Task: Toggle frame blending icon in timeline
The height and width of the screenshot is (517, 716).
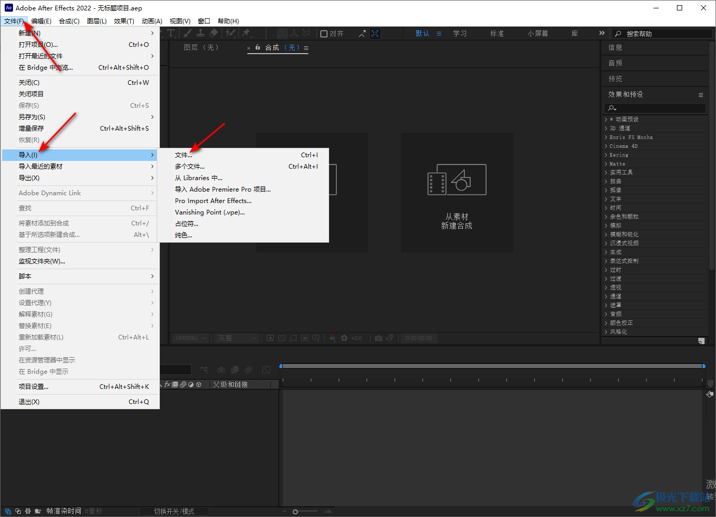Action: tap(235, 370)
